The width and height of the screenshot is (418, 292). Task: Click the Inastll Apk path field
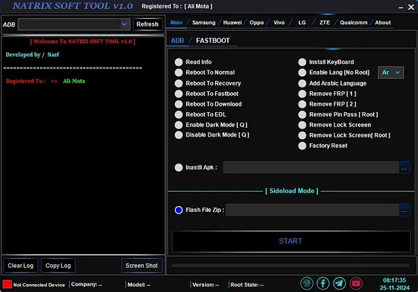[x=311, y=168]
